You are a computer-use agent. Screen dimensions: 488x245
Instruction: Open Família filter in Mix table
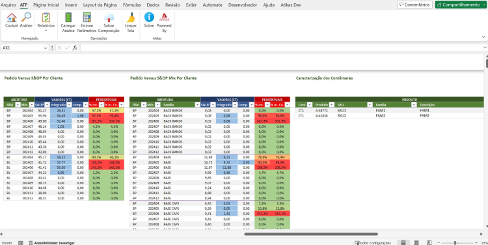coord(197,105)
